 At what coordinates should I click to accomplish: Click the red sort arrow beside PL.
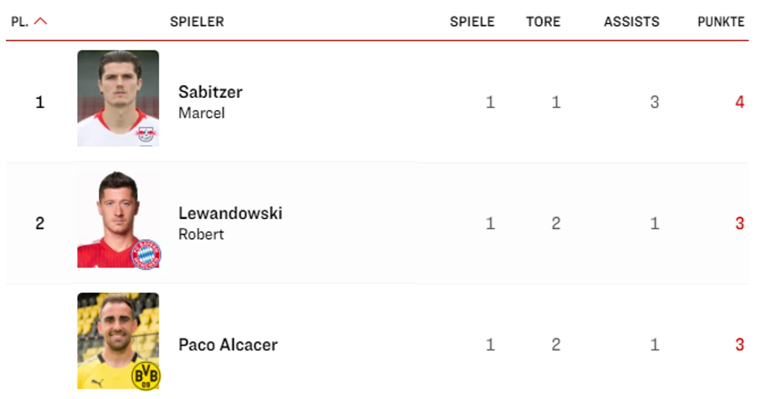(x=40, y=21)
